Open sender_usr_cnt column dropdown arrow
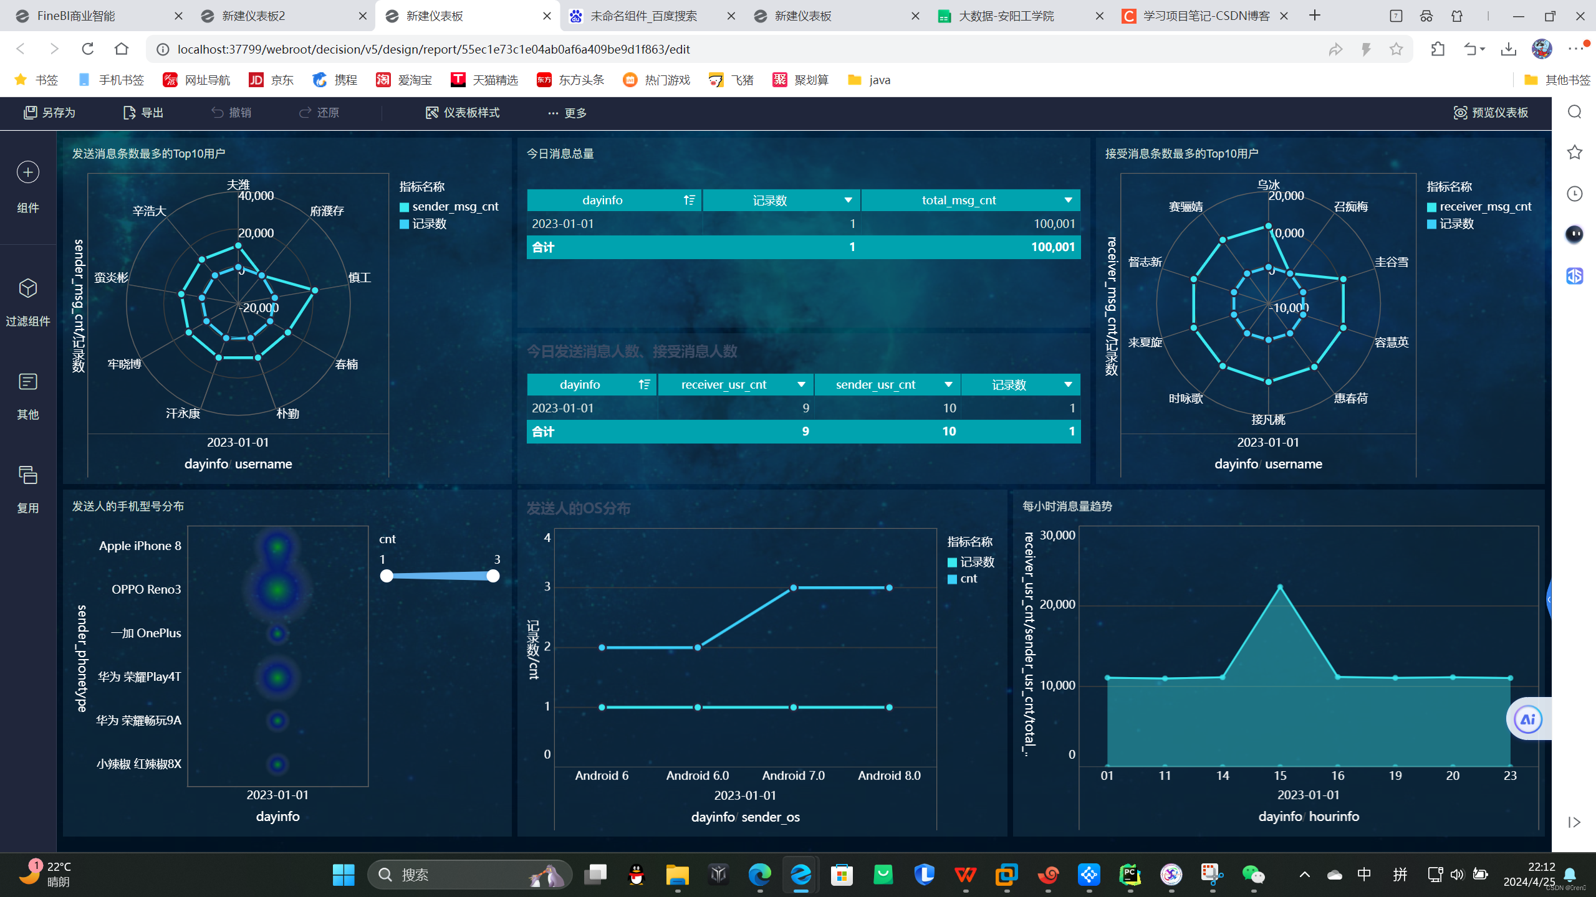Image resolution: width=1596 pixels, height=897 pixels. [x=948, y=385]
